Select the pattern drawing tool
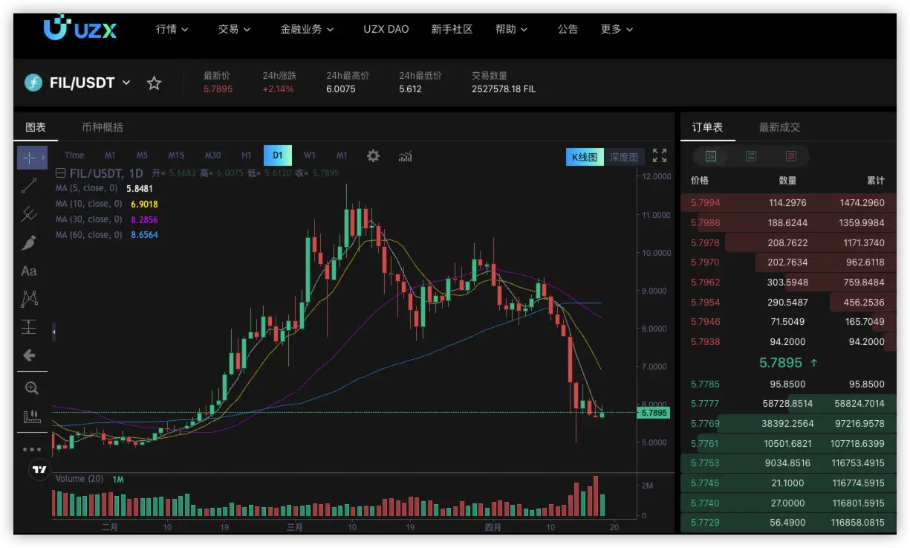The width and height of the screenshot is (910, 548). (28, 299)
